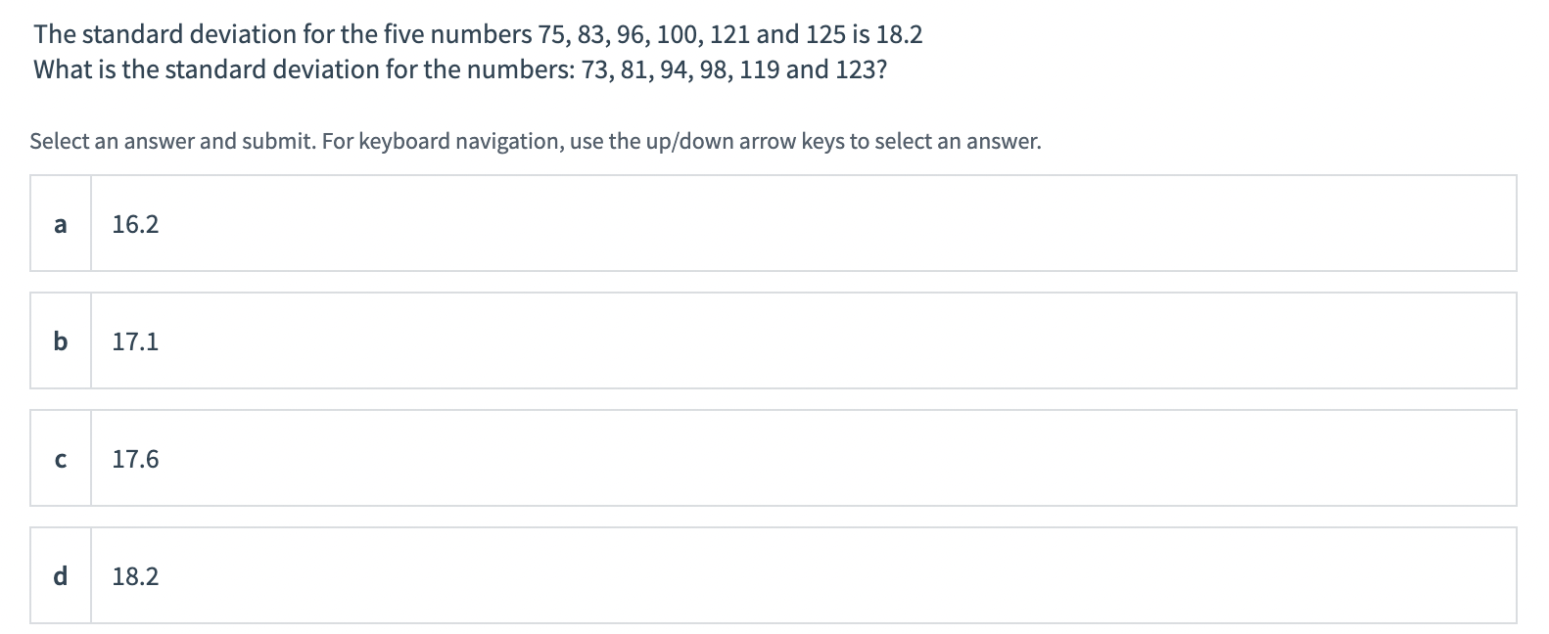Viewport: 1549px width, 634px height.
Task: Choose 18.2 as your answer
Action: (136, 576)
